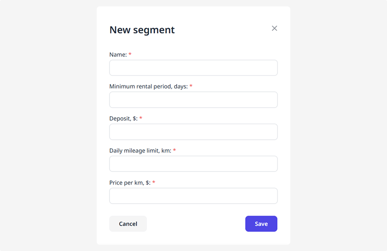
Task: Click the "Daily mileage limit, km:" label
Action: (140, 150)
